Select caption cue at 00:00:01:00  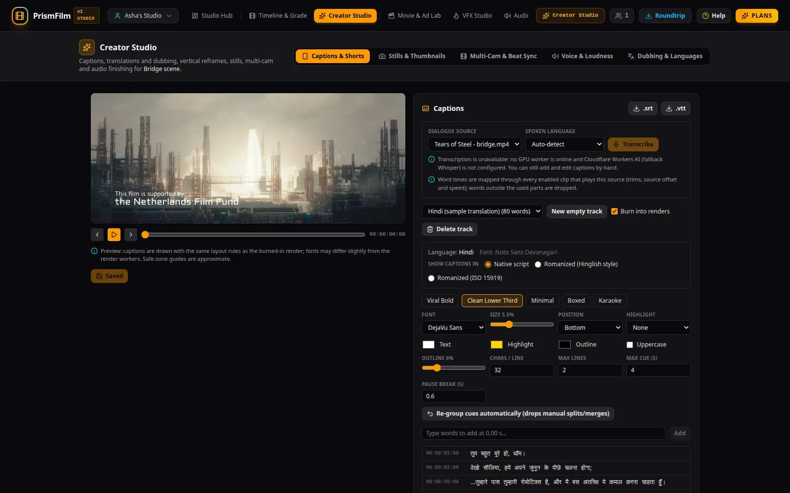[556, 454]
